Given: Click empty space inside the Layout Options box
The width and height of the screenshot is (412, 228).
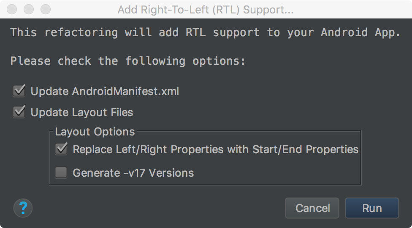Looking at the screenshot, I should (274, 172).
